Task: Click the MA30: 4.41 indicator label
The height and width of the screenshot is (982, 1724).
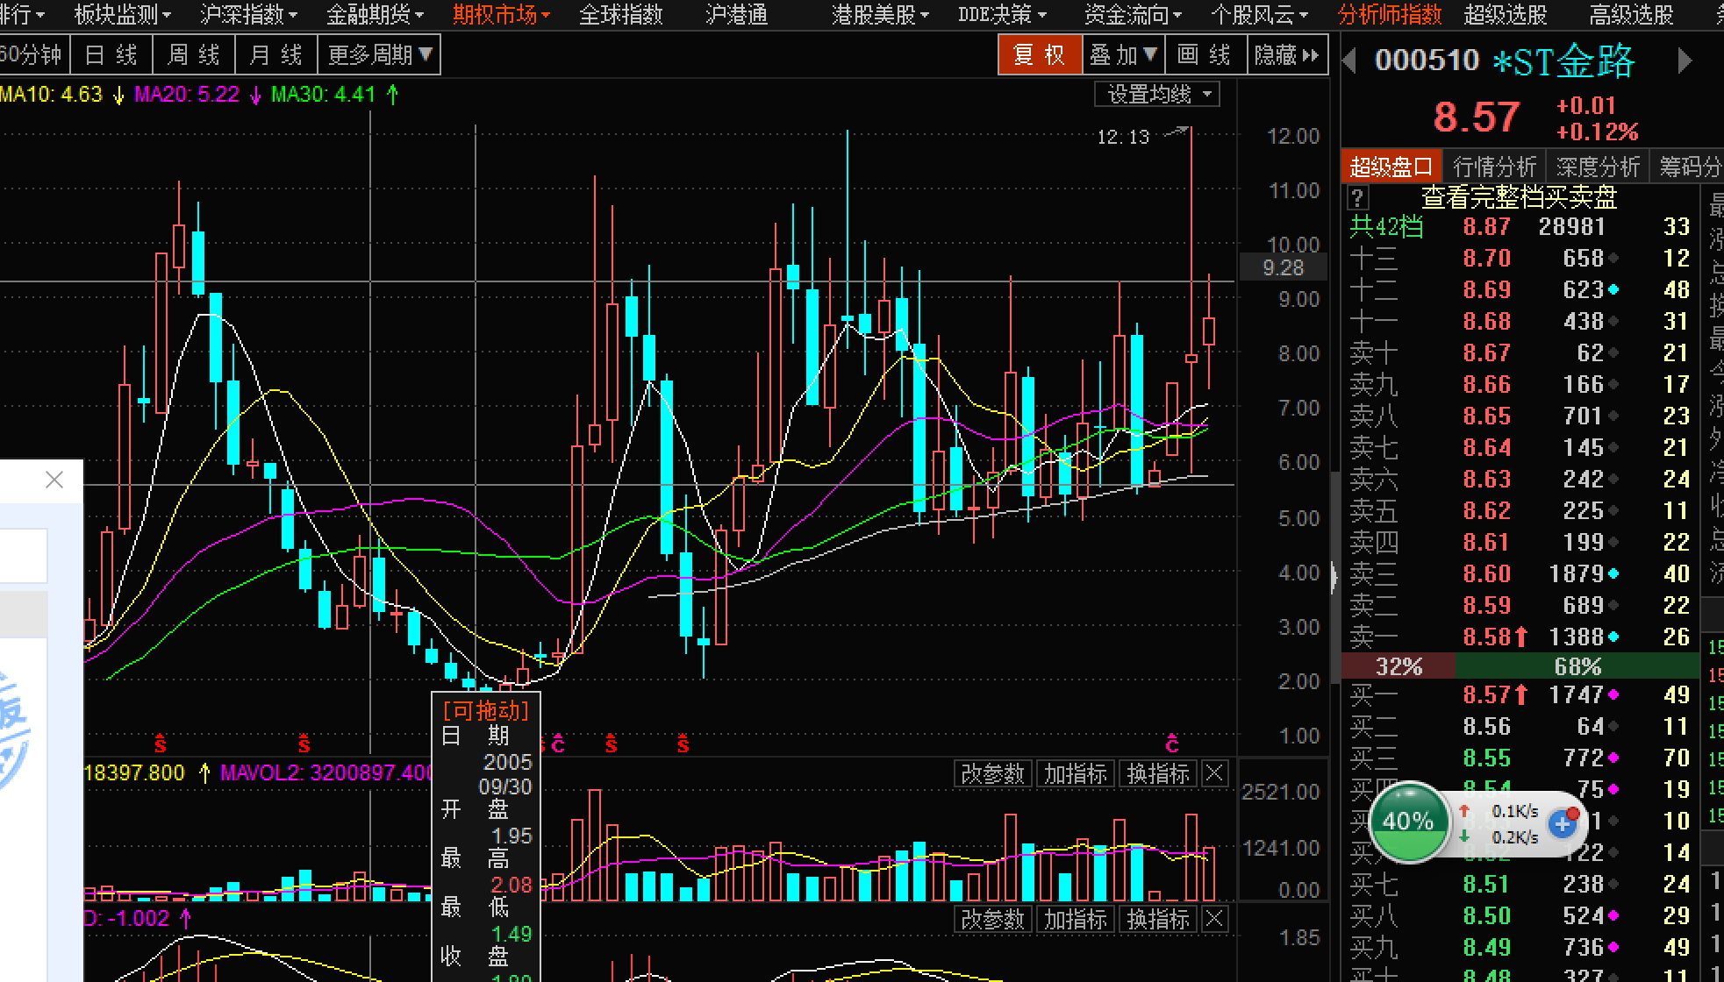Action: click(x=323, y=94)
